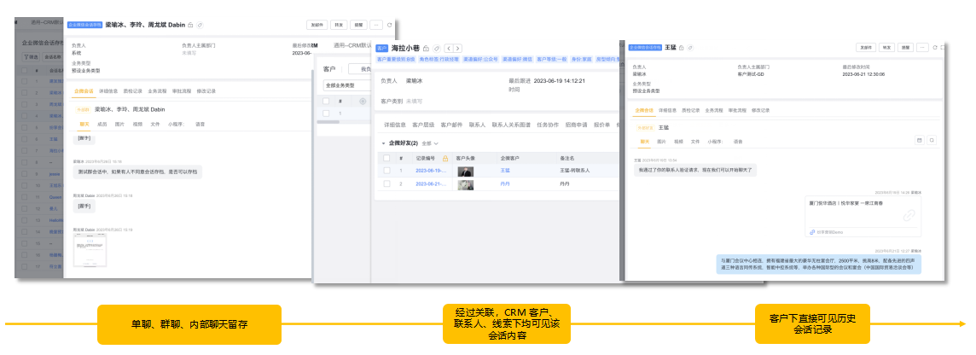This screenshot has width=976, height=355.
Task: Click the lock icon beside 海拉小巷 title
Action: point(426,48)
